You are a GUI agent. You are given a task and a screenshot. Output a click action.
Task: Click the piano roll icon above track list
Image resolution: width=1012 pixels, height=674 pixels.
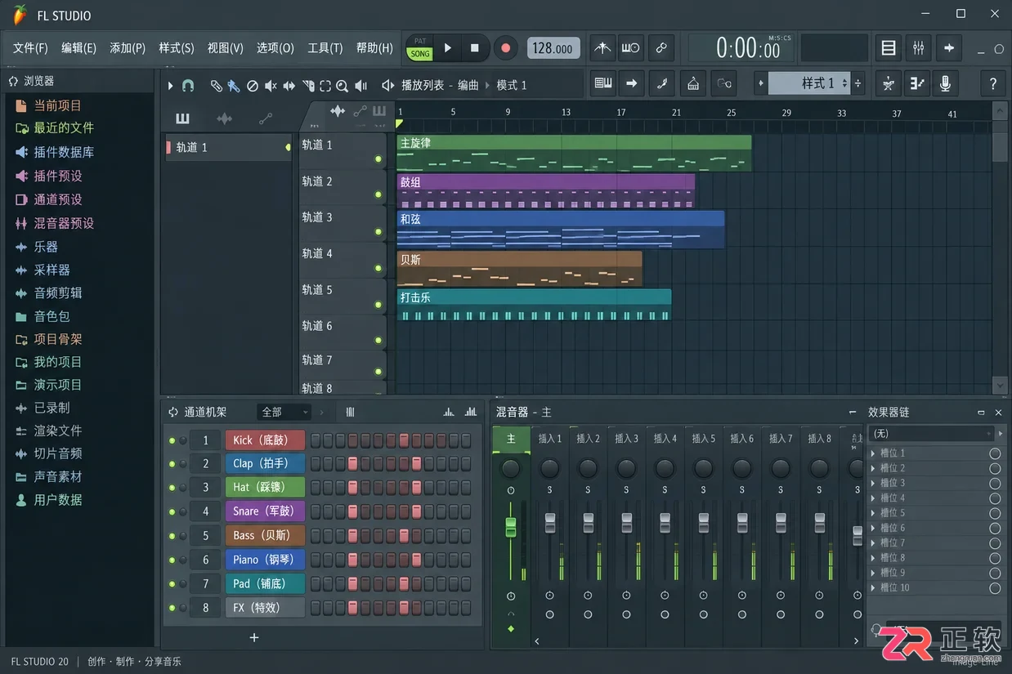point(182,118)
